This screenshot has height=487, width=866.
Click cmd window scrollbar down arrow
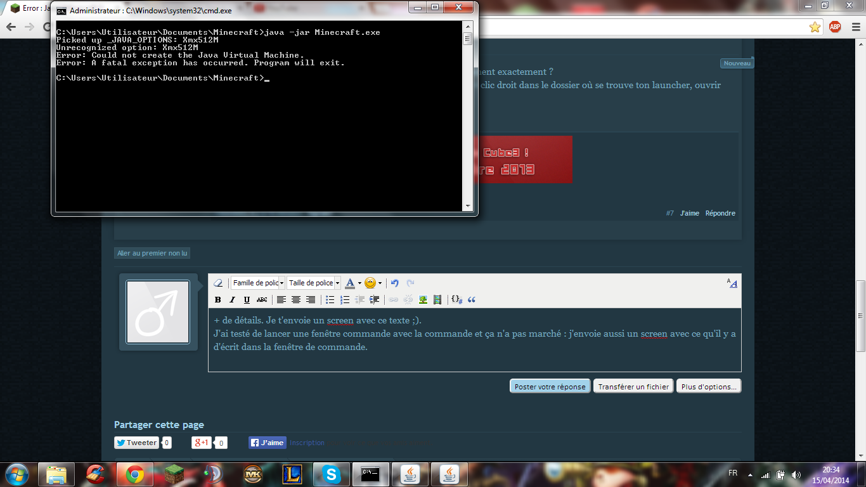[468, 207]
